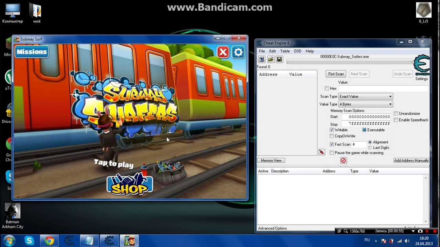Click Tap to play in the game

click(114, 164)
